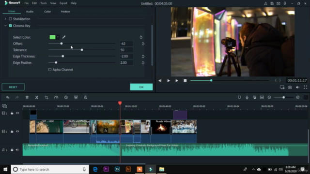Reset the Select Color setting
Viewport: 310px width, 174px height.
pos(141,37)
